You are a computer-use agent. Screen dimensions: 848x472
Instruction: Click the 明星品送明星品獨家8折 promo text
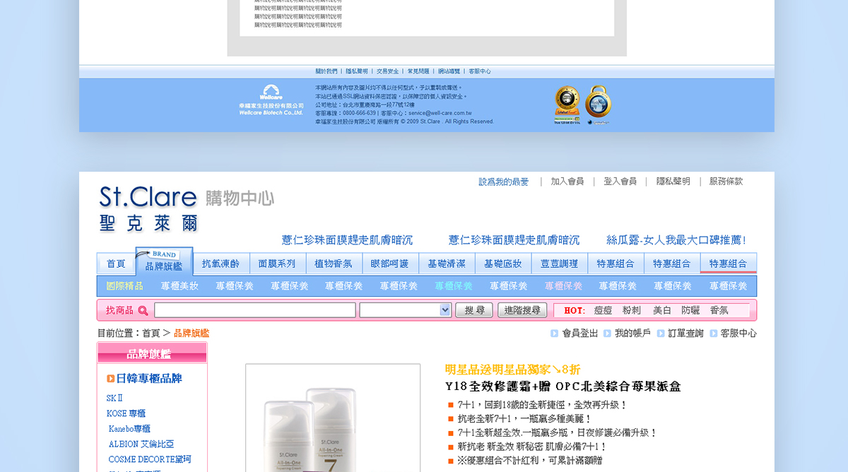click(513, 369)
